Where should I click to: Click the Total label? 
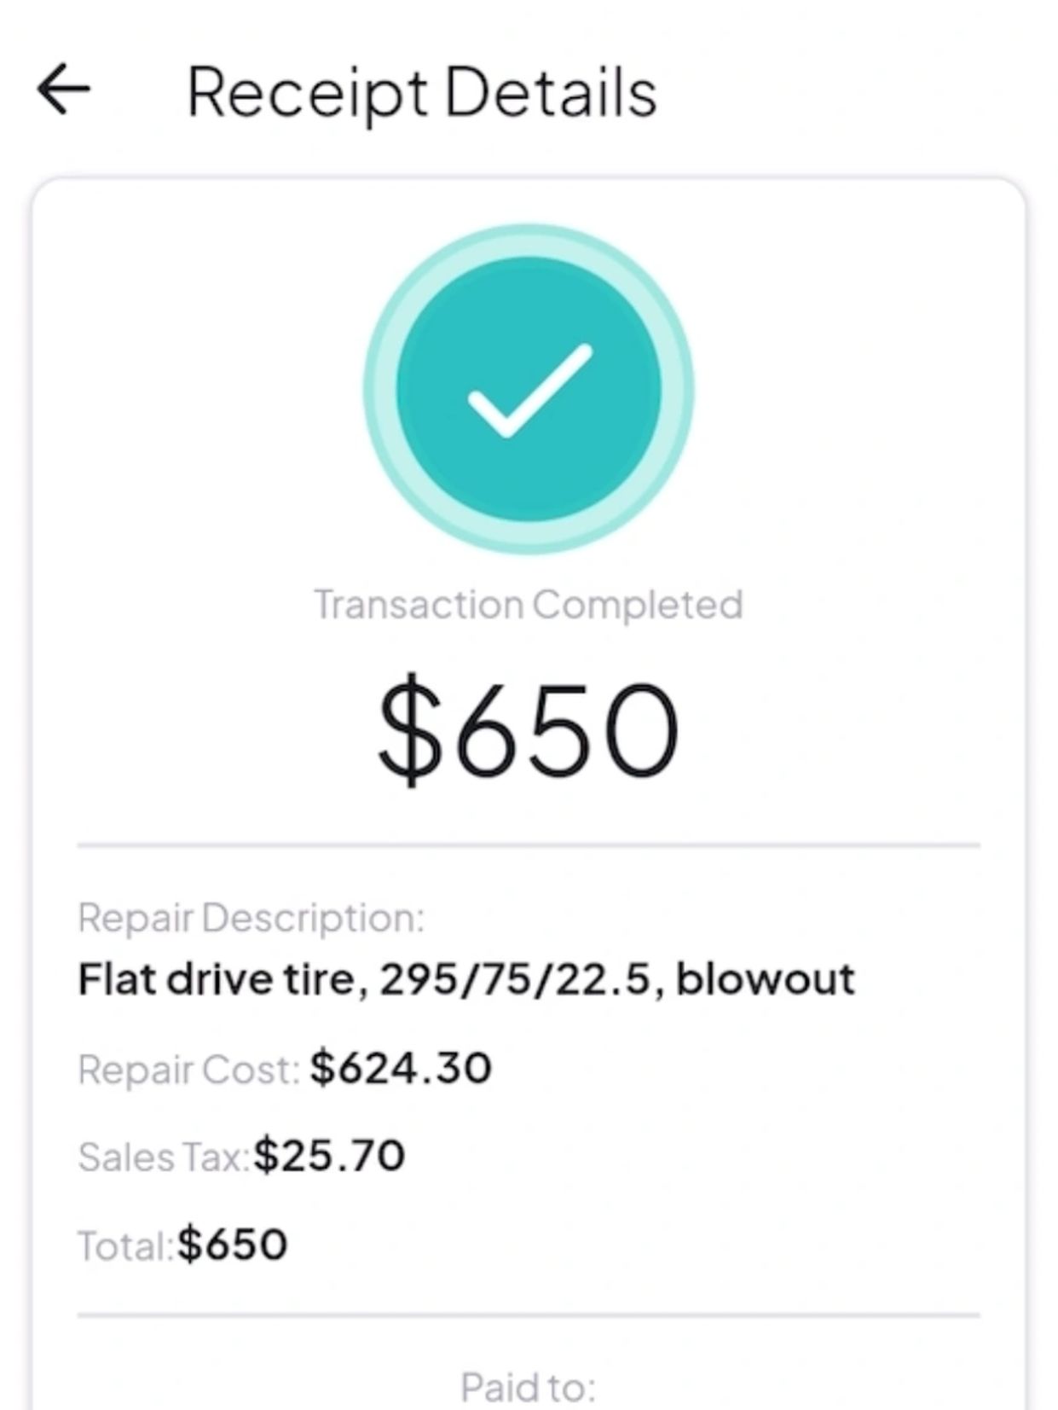125,1245
